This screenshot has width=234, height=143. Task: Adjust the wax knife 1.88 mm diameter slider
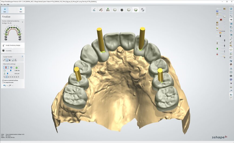pos(11,70)
